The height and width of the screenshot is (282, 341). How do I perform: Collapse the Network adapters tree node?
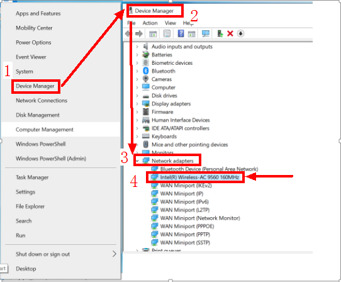137,161
